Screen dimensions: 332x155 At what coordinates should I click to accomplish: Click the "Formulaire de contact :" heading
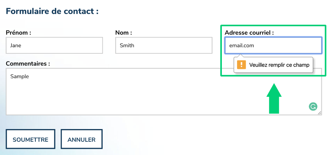point(52,11)
